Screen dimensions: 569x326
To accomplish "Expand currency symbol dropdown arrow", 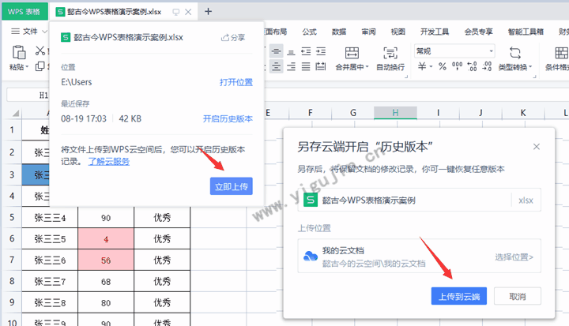I will pos(431,67).
